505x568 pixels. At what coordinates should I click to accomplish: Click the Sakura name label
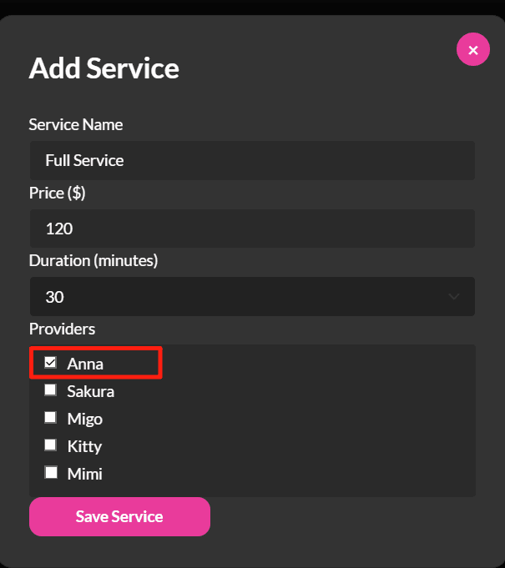click(x=90, y=391)
